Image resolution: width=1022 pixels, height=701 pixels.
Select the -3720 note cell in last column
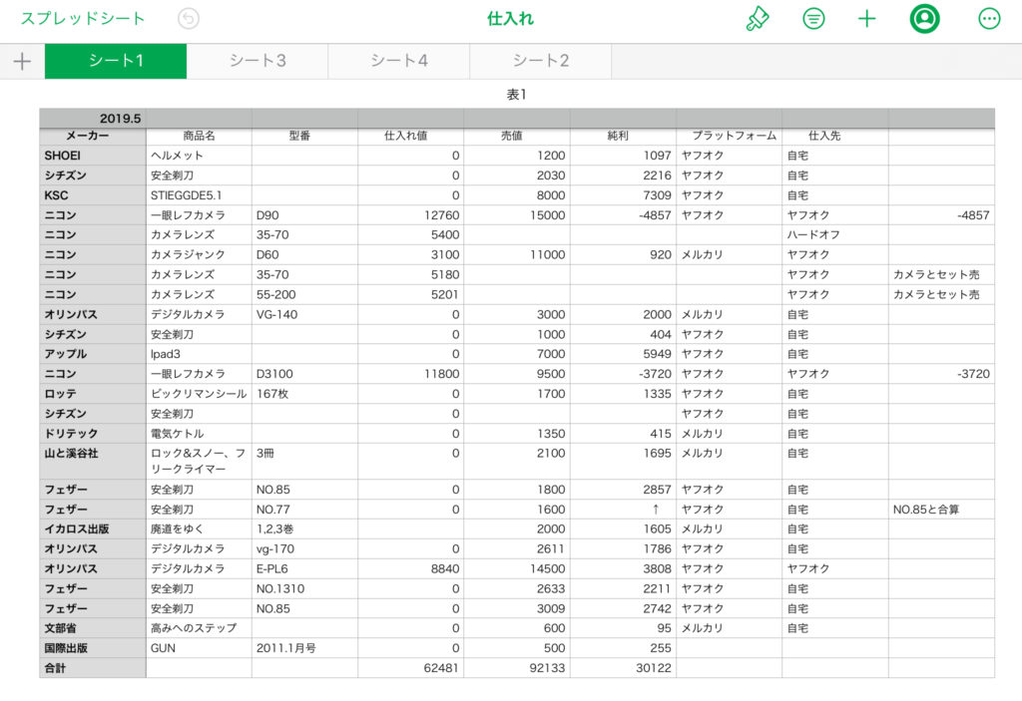tap(941, 374)
